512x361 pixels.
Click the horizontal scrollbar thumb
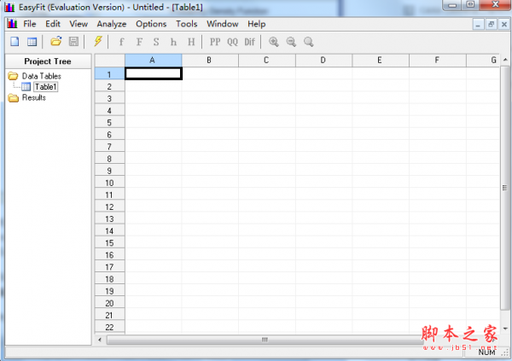265,340
